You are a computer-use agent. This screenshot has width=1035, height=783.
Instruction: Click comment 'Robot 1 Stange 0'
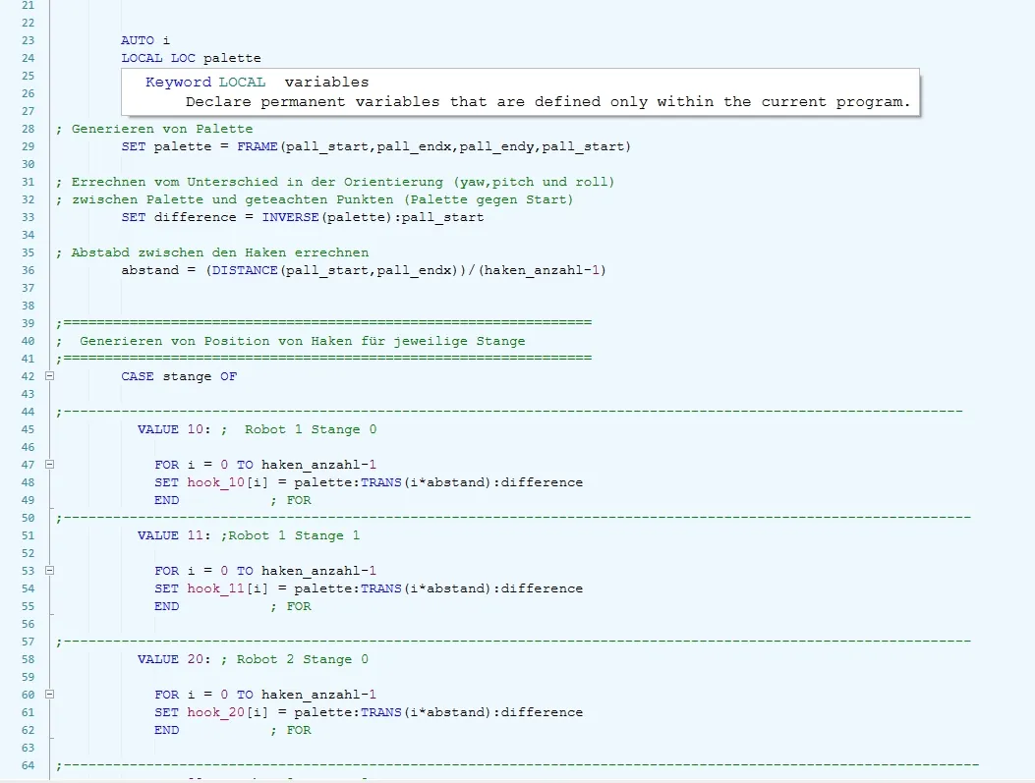[x=311, y=429]
